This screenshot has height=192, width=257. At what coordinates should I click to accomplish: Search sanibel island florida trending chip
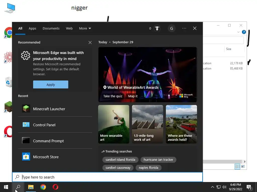(120, 159)
